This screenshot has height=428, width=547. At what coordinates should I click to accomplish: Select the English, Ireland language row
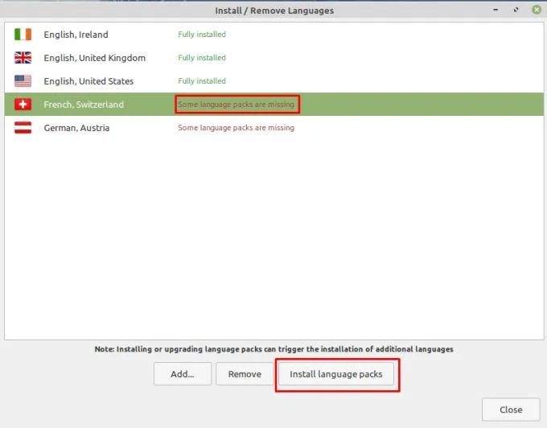[273, 34]
